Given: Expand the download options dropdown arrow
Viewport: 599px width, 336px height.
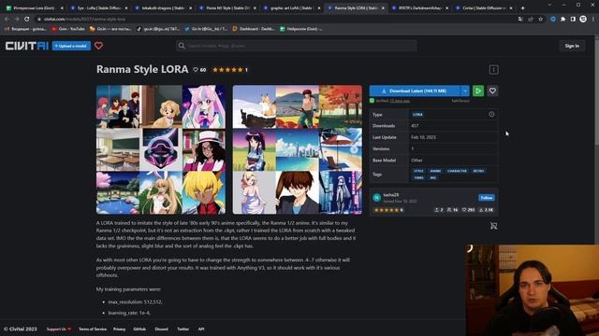Looking at the screenshot, I should 465,91.
